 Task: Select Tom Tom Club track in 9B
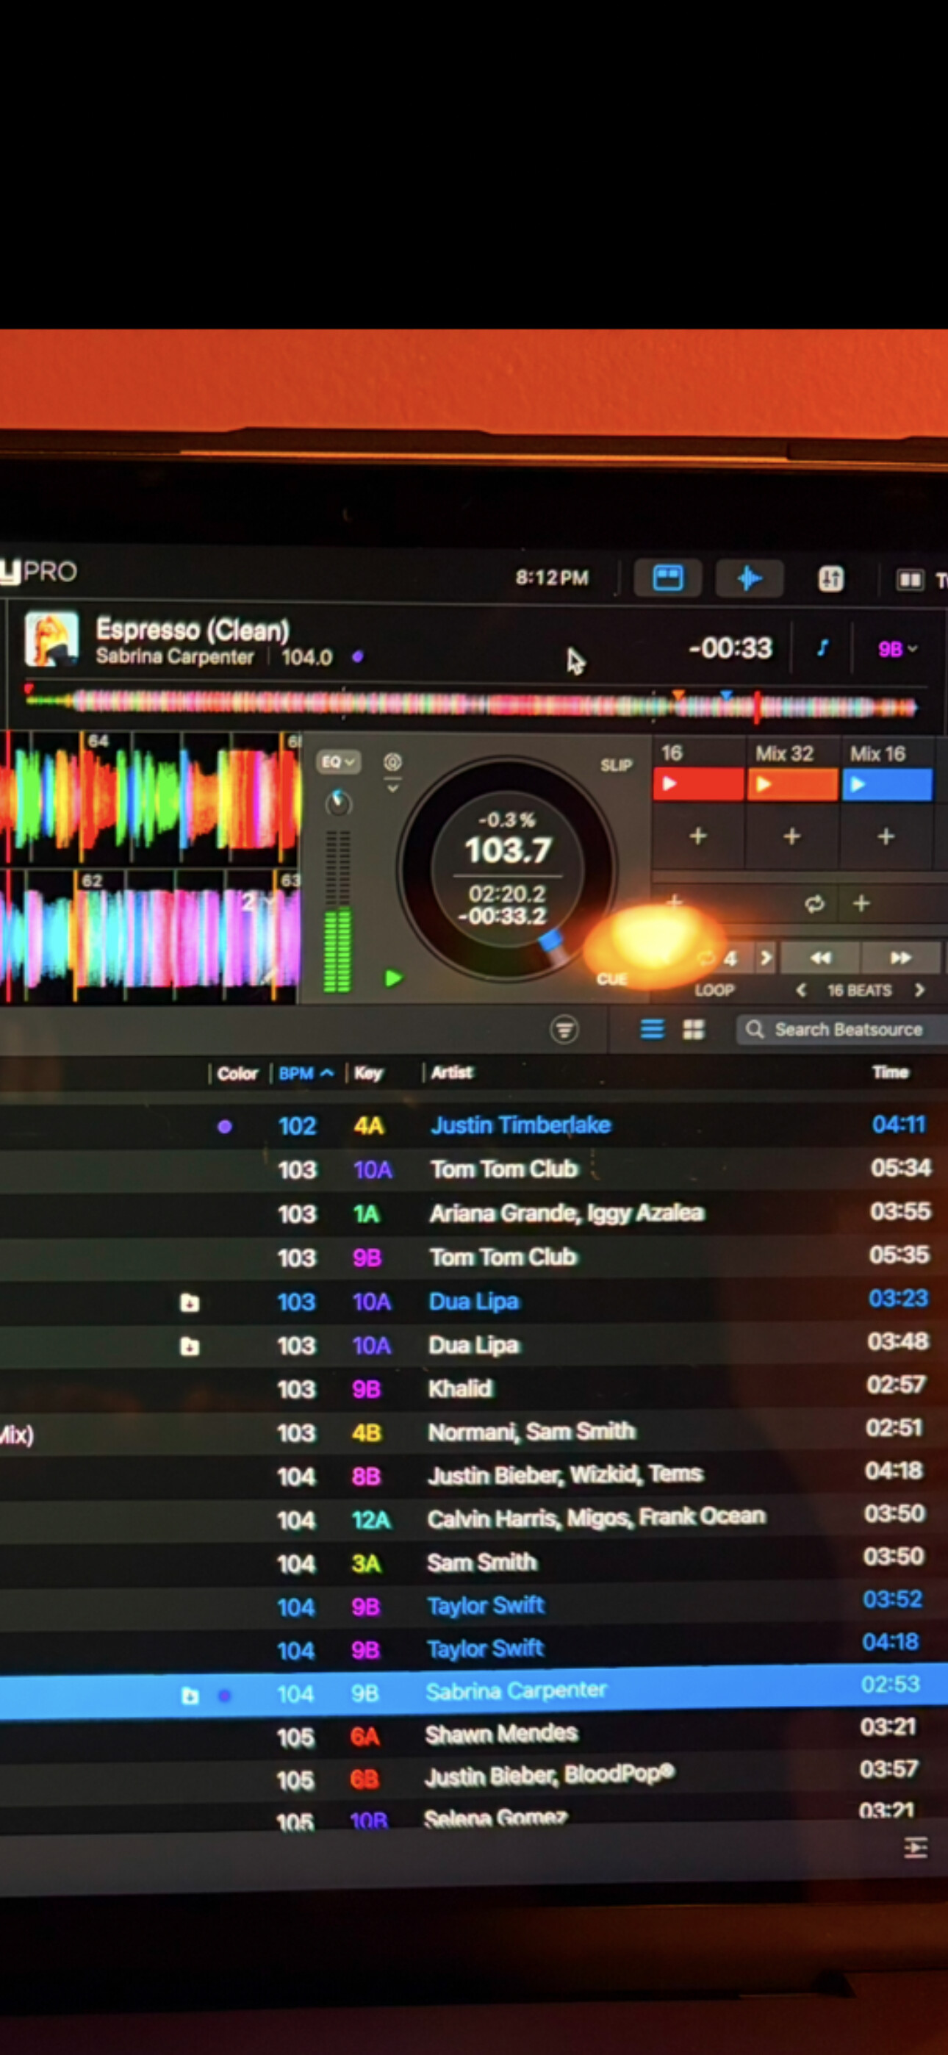(474, 1258)
